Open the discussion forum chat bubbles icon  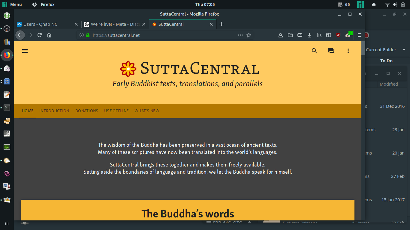coord(331,51)
